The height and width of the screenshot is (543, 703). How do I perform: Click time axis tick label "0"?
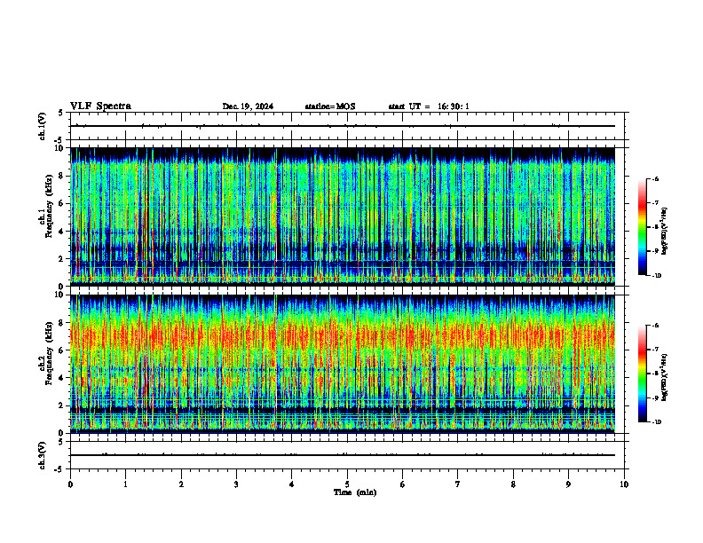[x=70, y=484]
